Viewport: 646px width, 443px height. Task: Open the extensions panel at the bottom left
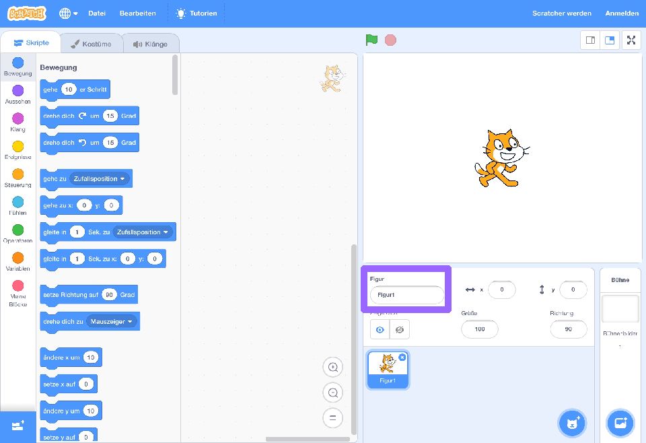click(x=18, y=427)
